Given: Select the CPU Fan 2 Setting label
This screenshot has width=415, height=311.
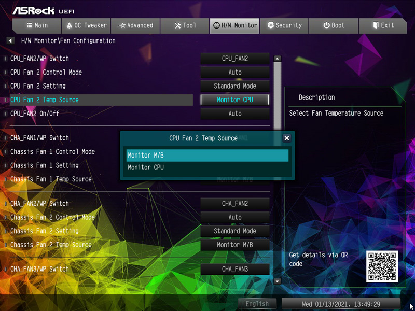Looking at the screenshot, I should [x=38, y=86].
